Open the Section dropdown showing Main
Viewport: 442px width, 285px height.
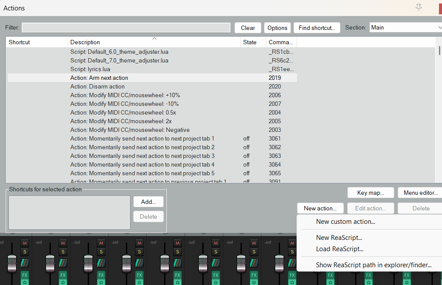[406, 28]
